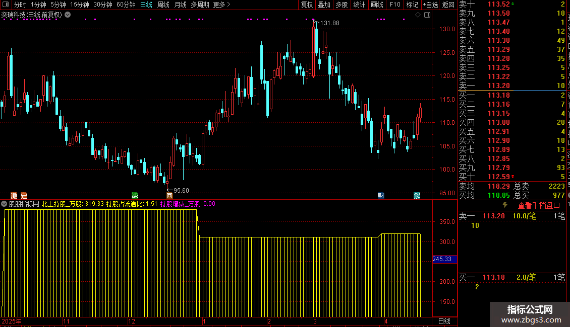Select the 卖五 113.29 order row

pos(512,49)
